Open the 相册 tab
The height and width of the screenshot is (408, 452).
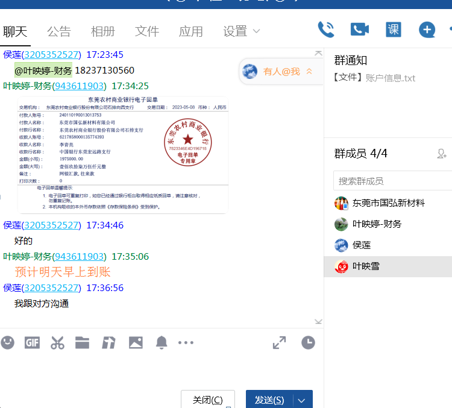(103, 31)
